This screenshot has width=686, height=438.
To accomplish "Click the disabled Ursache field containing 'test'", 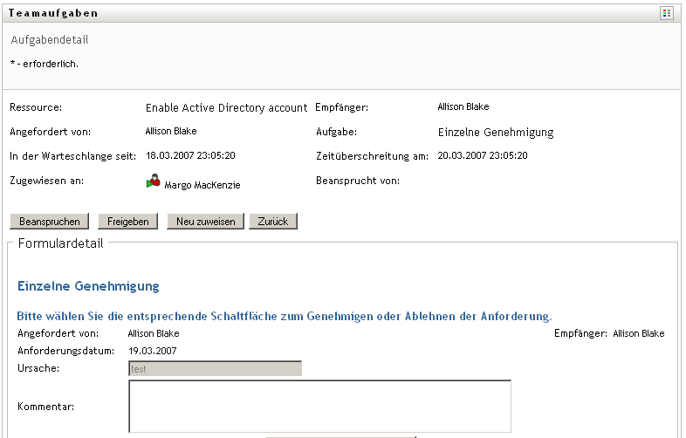I will [216, 368].
